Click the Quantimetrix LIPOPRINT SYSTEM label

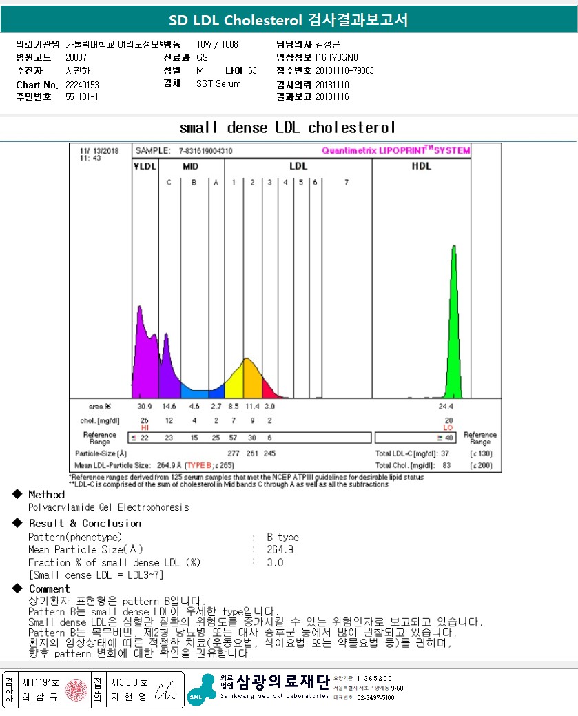point(395,150)
